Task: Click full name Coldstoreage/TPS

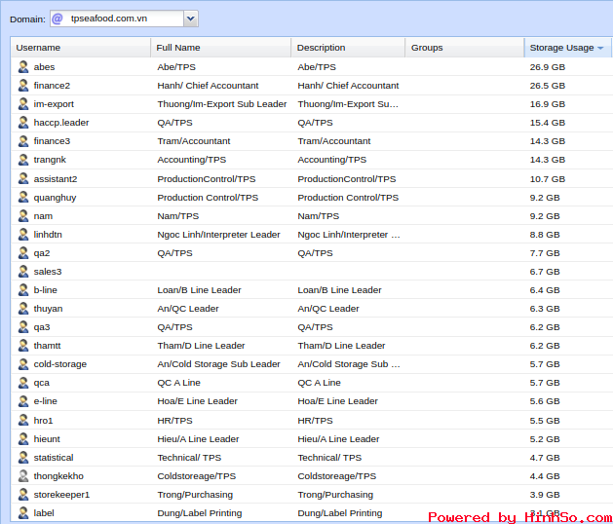Action: (x=197, y=476)
